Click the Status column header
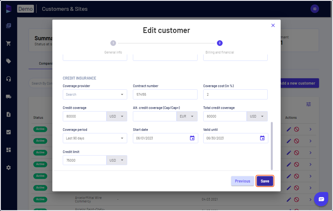Image resolution: width=333 pixels, height=211 pixels. coord(38,118)
